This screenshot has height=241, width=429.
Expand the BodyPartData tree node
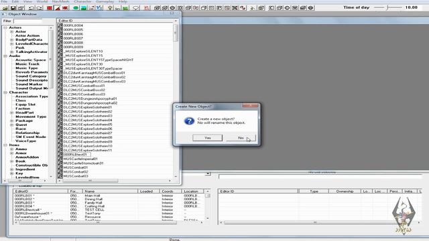point(12,39)
